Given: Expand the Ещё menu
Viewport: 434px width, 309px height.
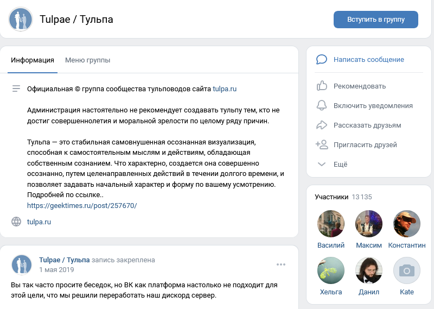Looking at the screenshot, I should tap(340, 164).
